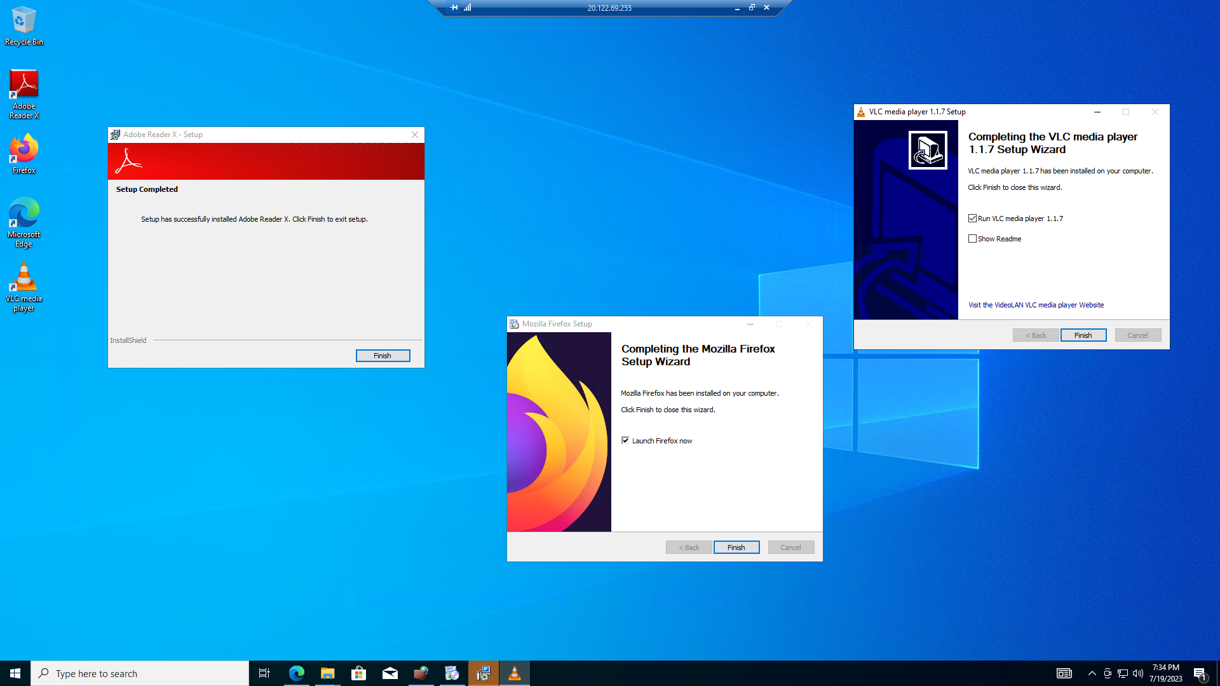The image size is (1220, 686).
Task: Open Microsoft Edge from the taskbar
Action: (296, 673)
